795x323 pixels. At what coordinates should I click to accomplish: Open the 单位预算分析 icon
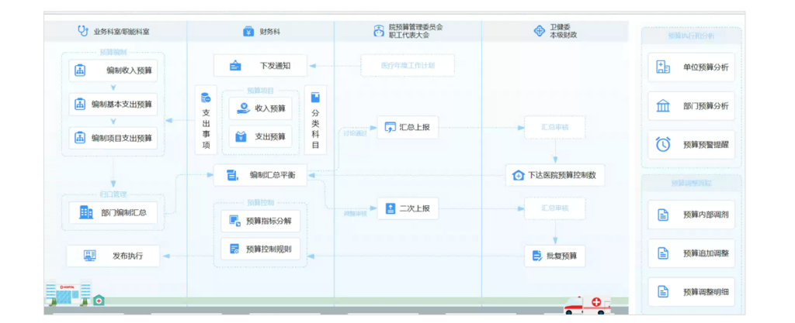[x=663, y=67]
